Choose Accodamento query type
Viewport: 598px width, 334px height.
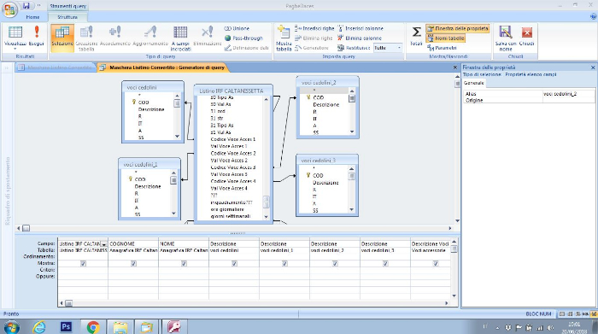click(x=115, y=36)
